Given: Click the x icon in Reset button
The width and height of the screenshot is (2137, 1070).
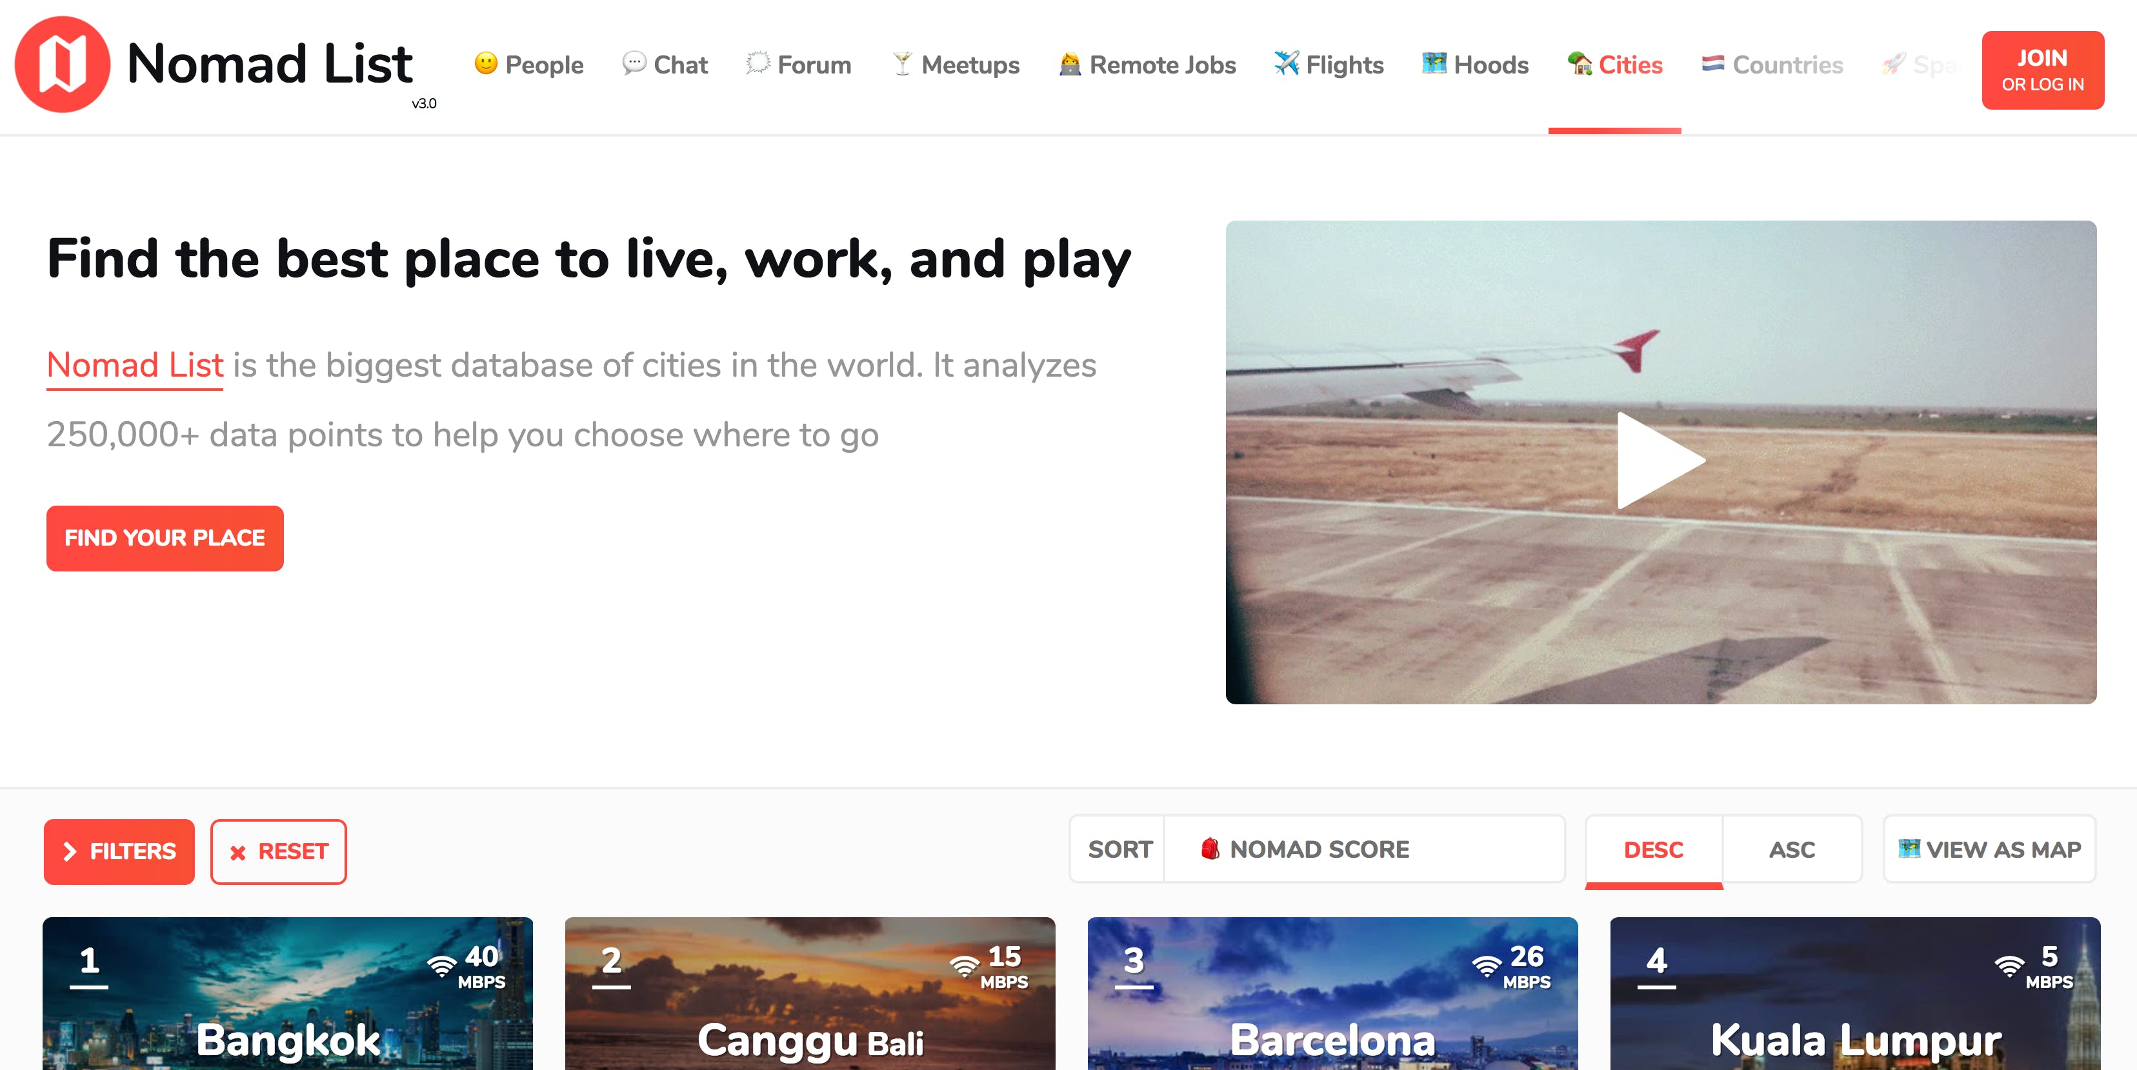Looking at the screenshot, I should 237,853.
